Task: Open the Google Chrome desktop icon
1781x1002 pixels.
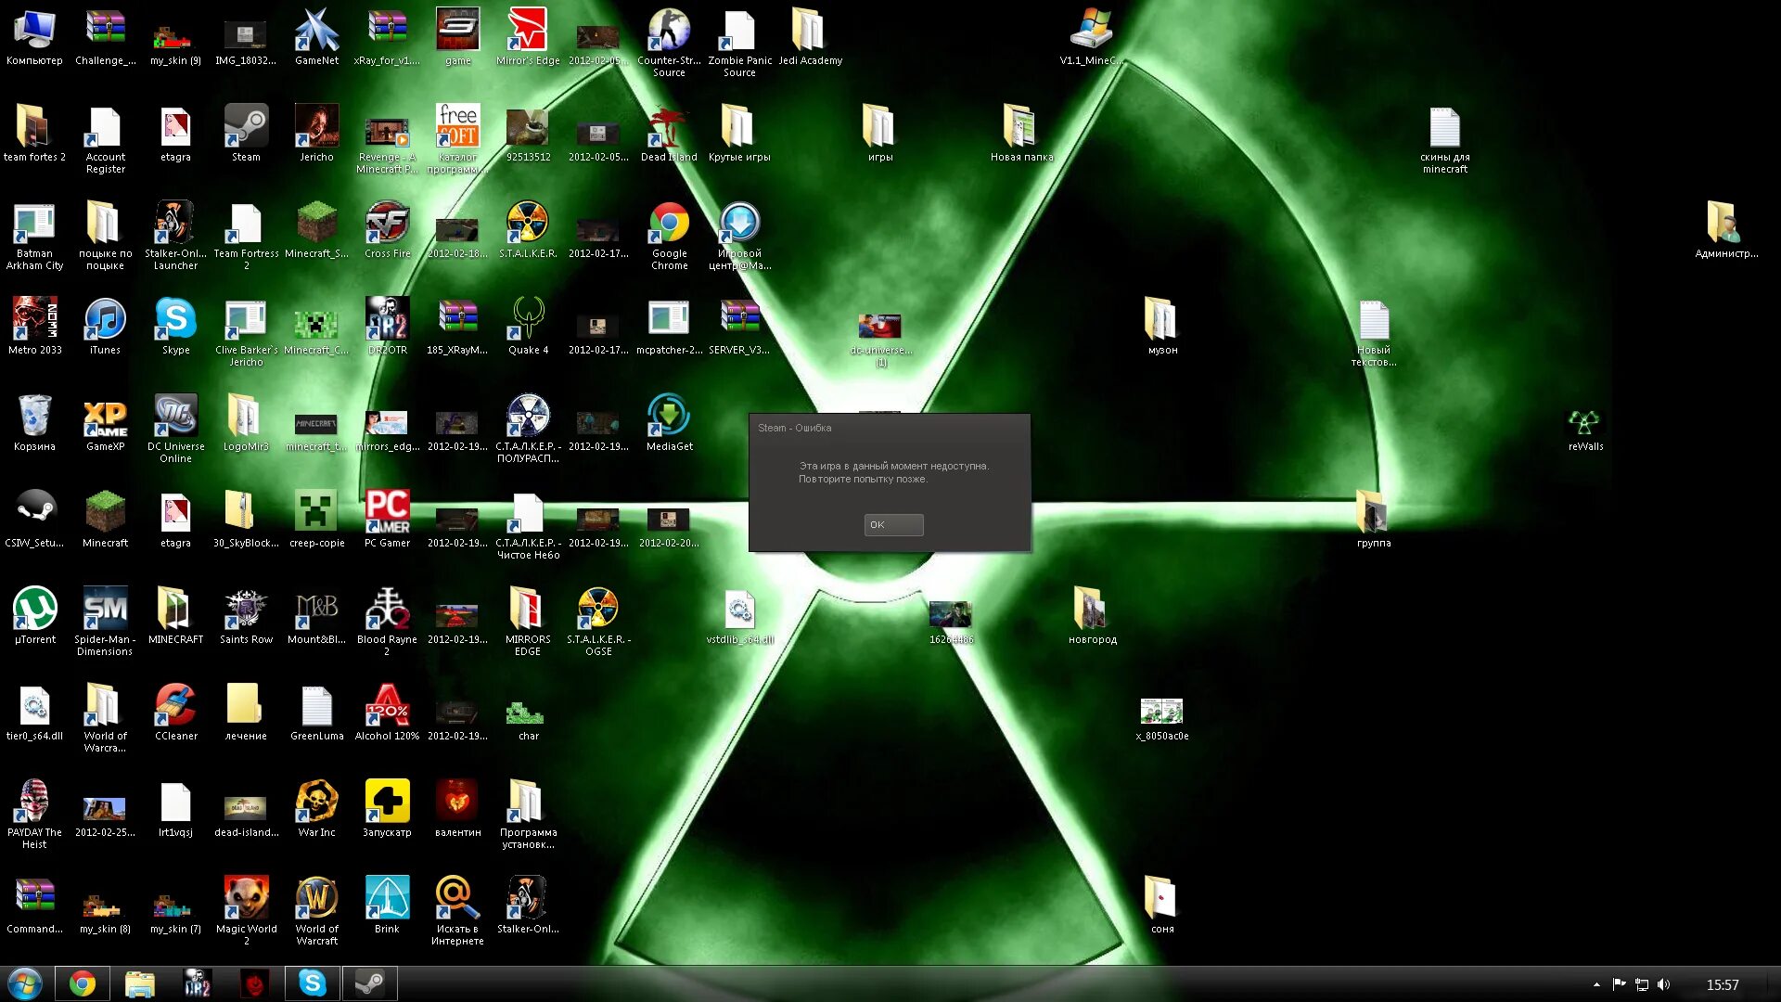Action: [x=669, y=223]
